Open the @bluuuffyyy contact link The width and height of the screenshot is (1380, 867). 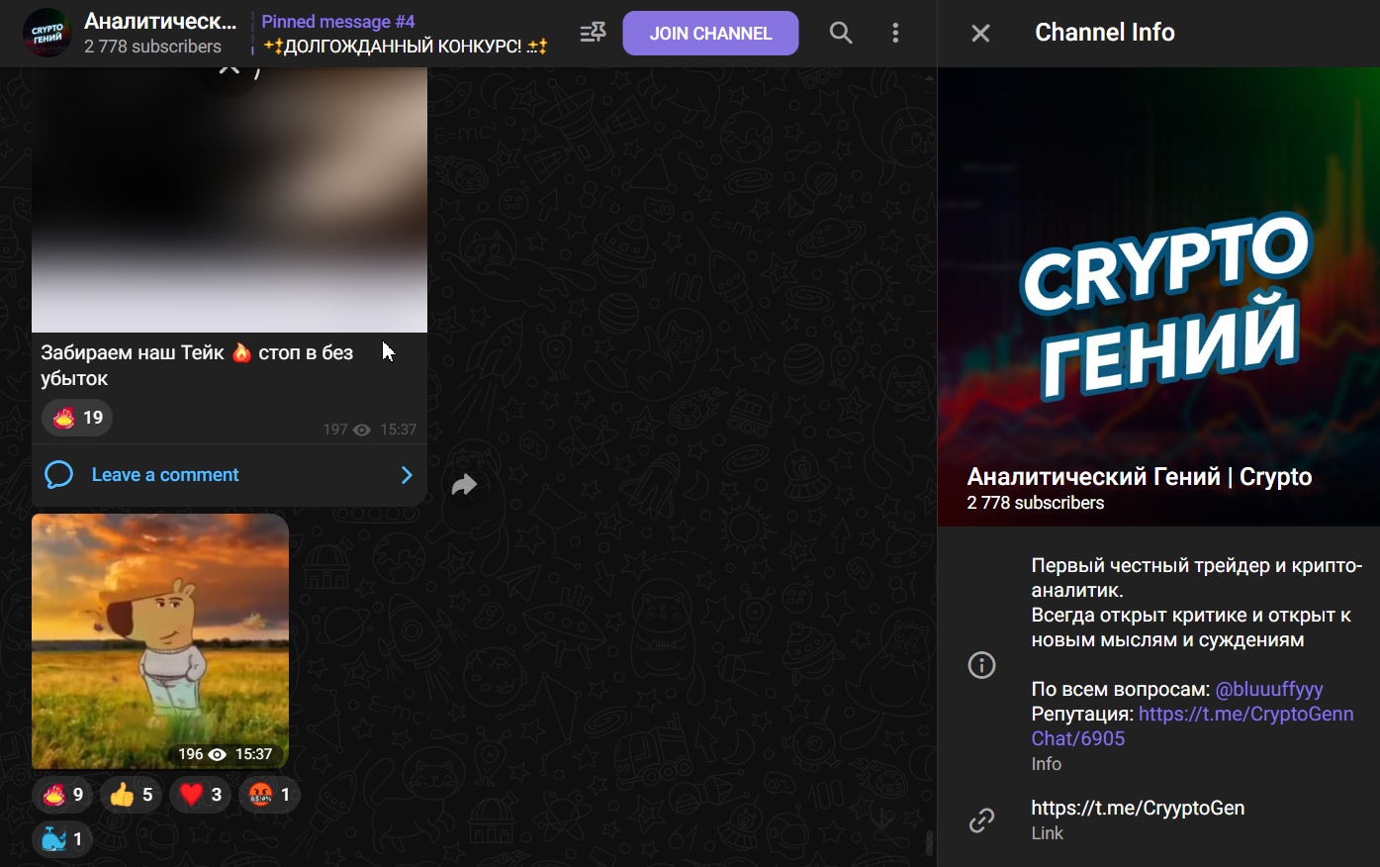(x=1269, y=689)
